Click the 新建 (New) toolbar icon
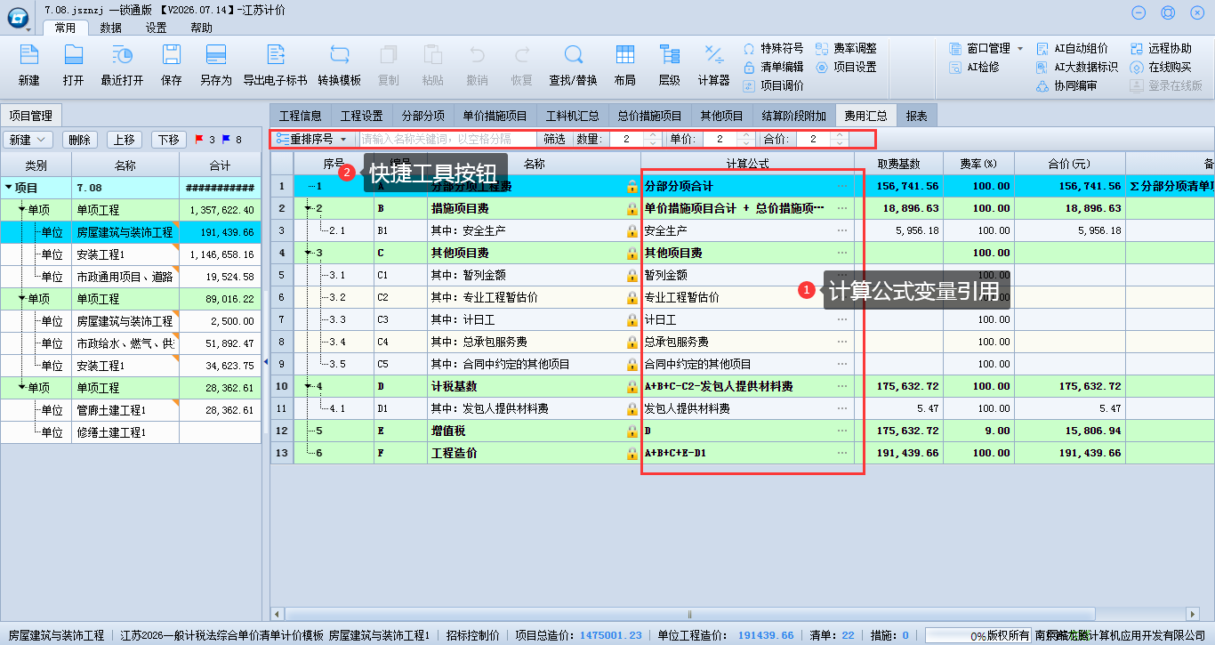 tap(28, 65)
